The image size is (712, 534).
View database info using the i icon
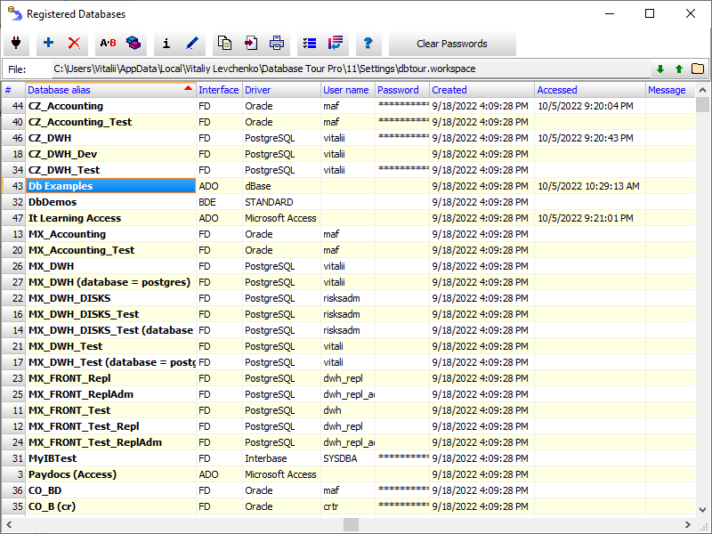166,43
